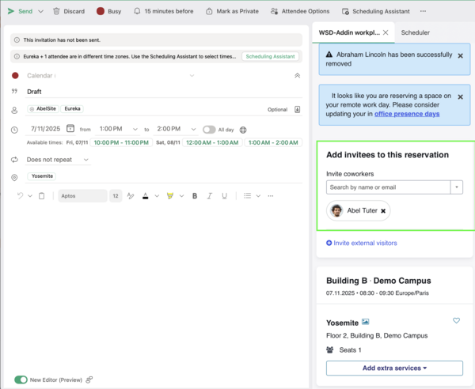The image size is (475, 389).
Task: Change the font size 12 box
Action: click(x=116, y=196)
